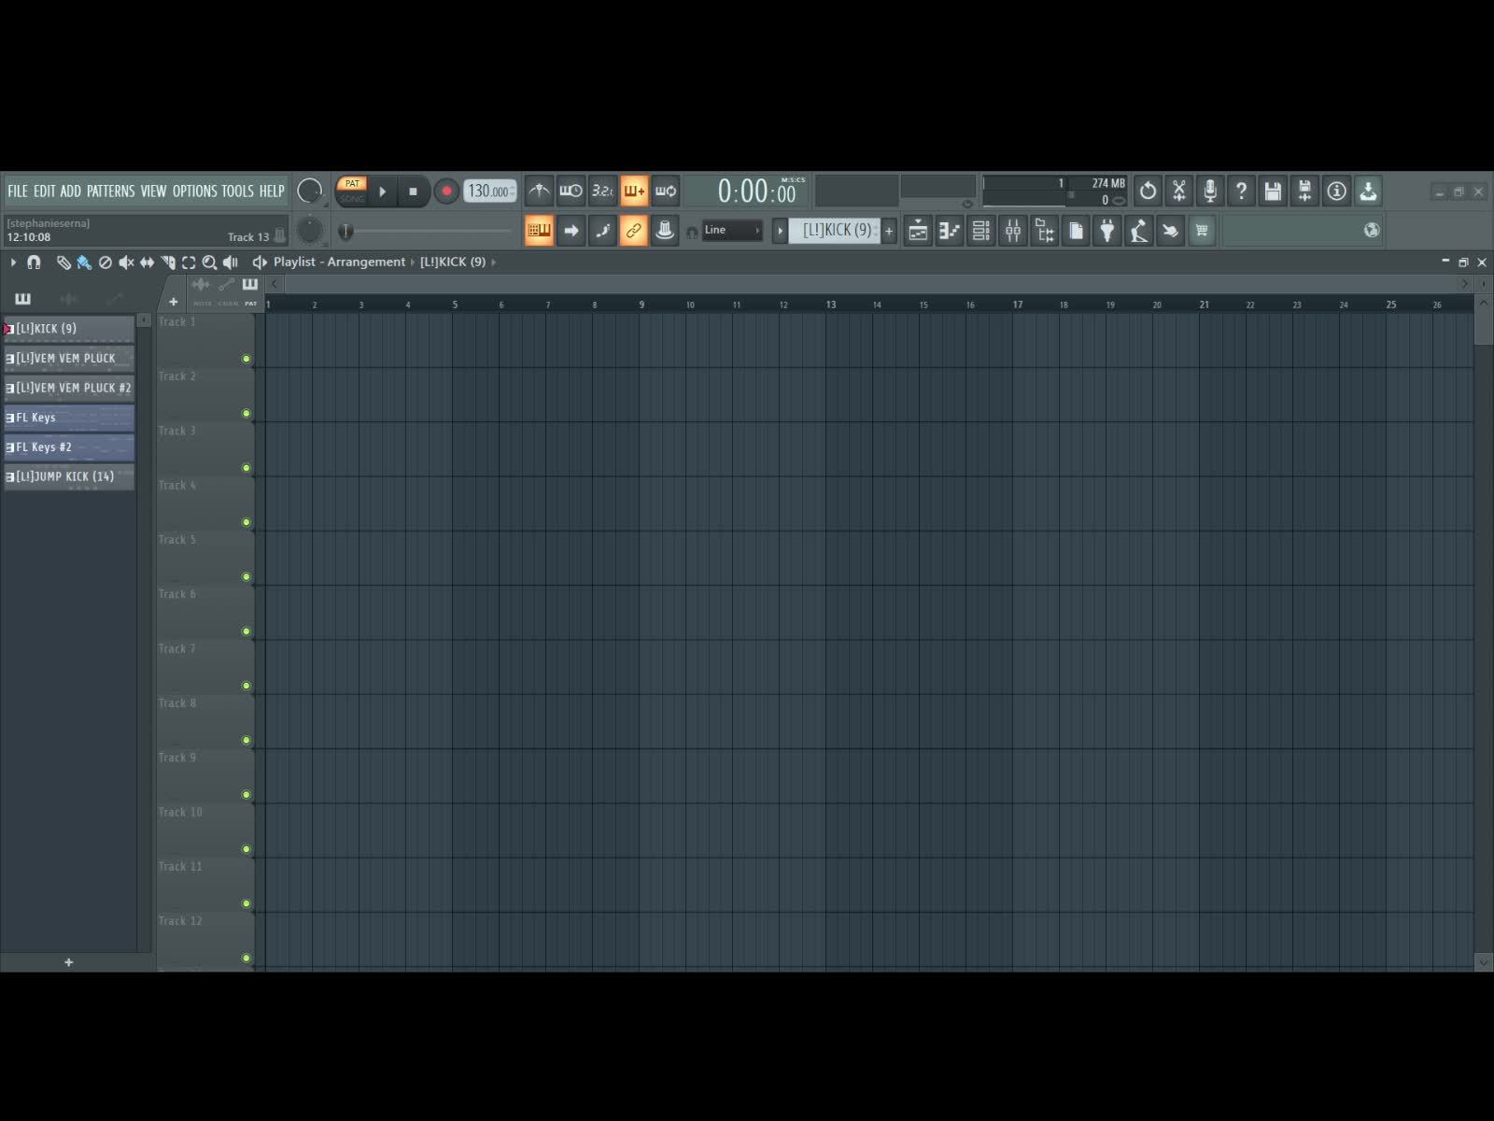Image resolution: width=1494 pixels, height=1121 pixels.
Task: Click the Stop button
Action: (x=413, y=192)
